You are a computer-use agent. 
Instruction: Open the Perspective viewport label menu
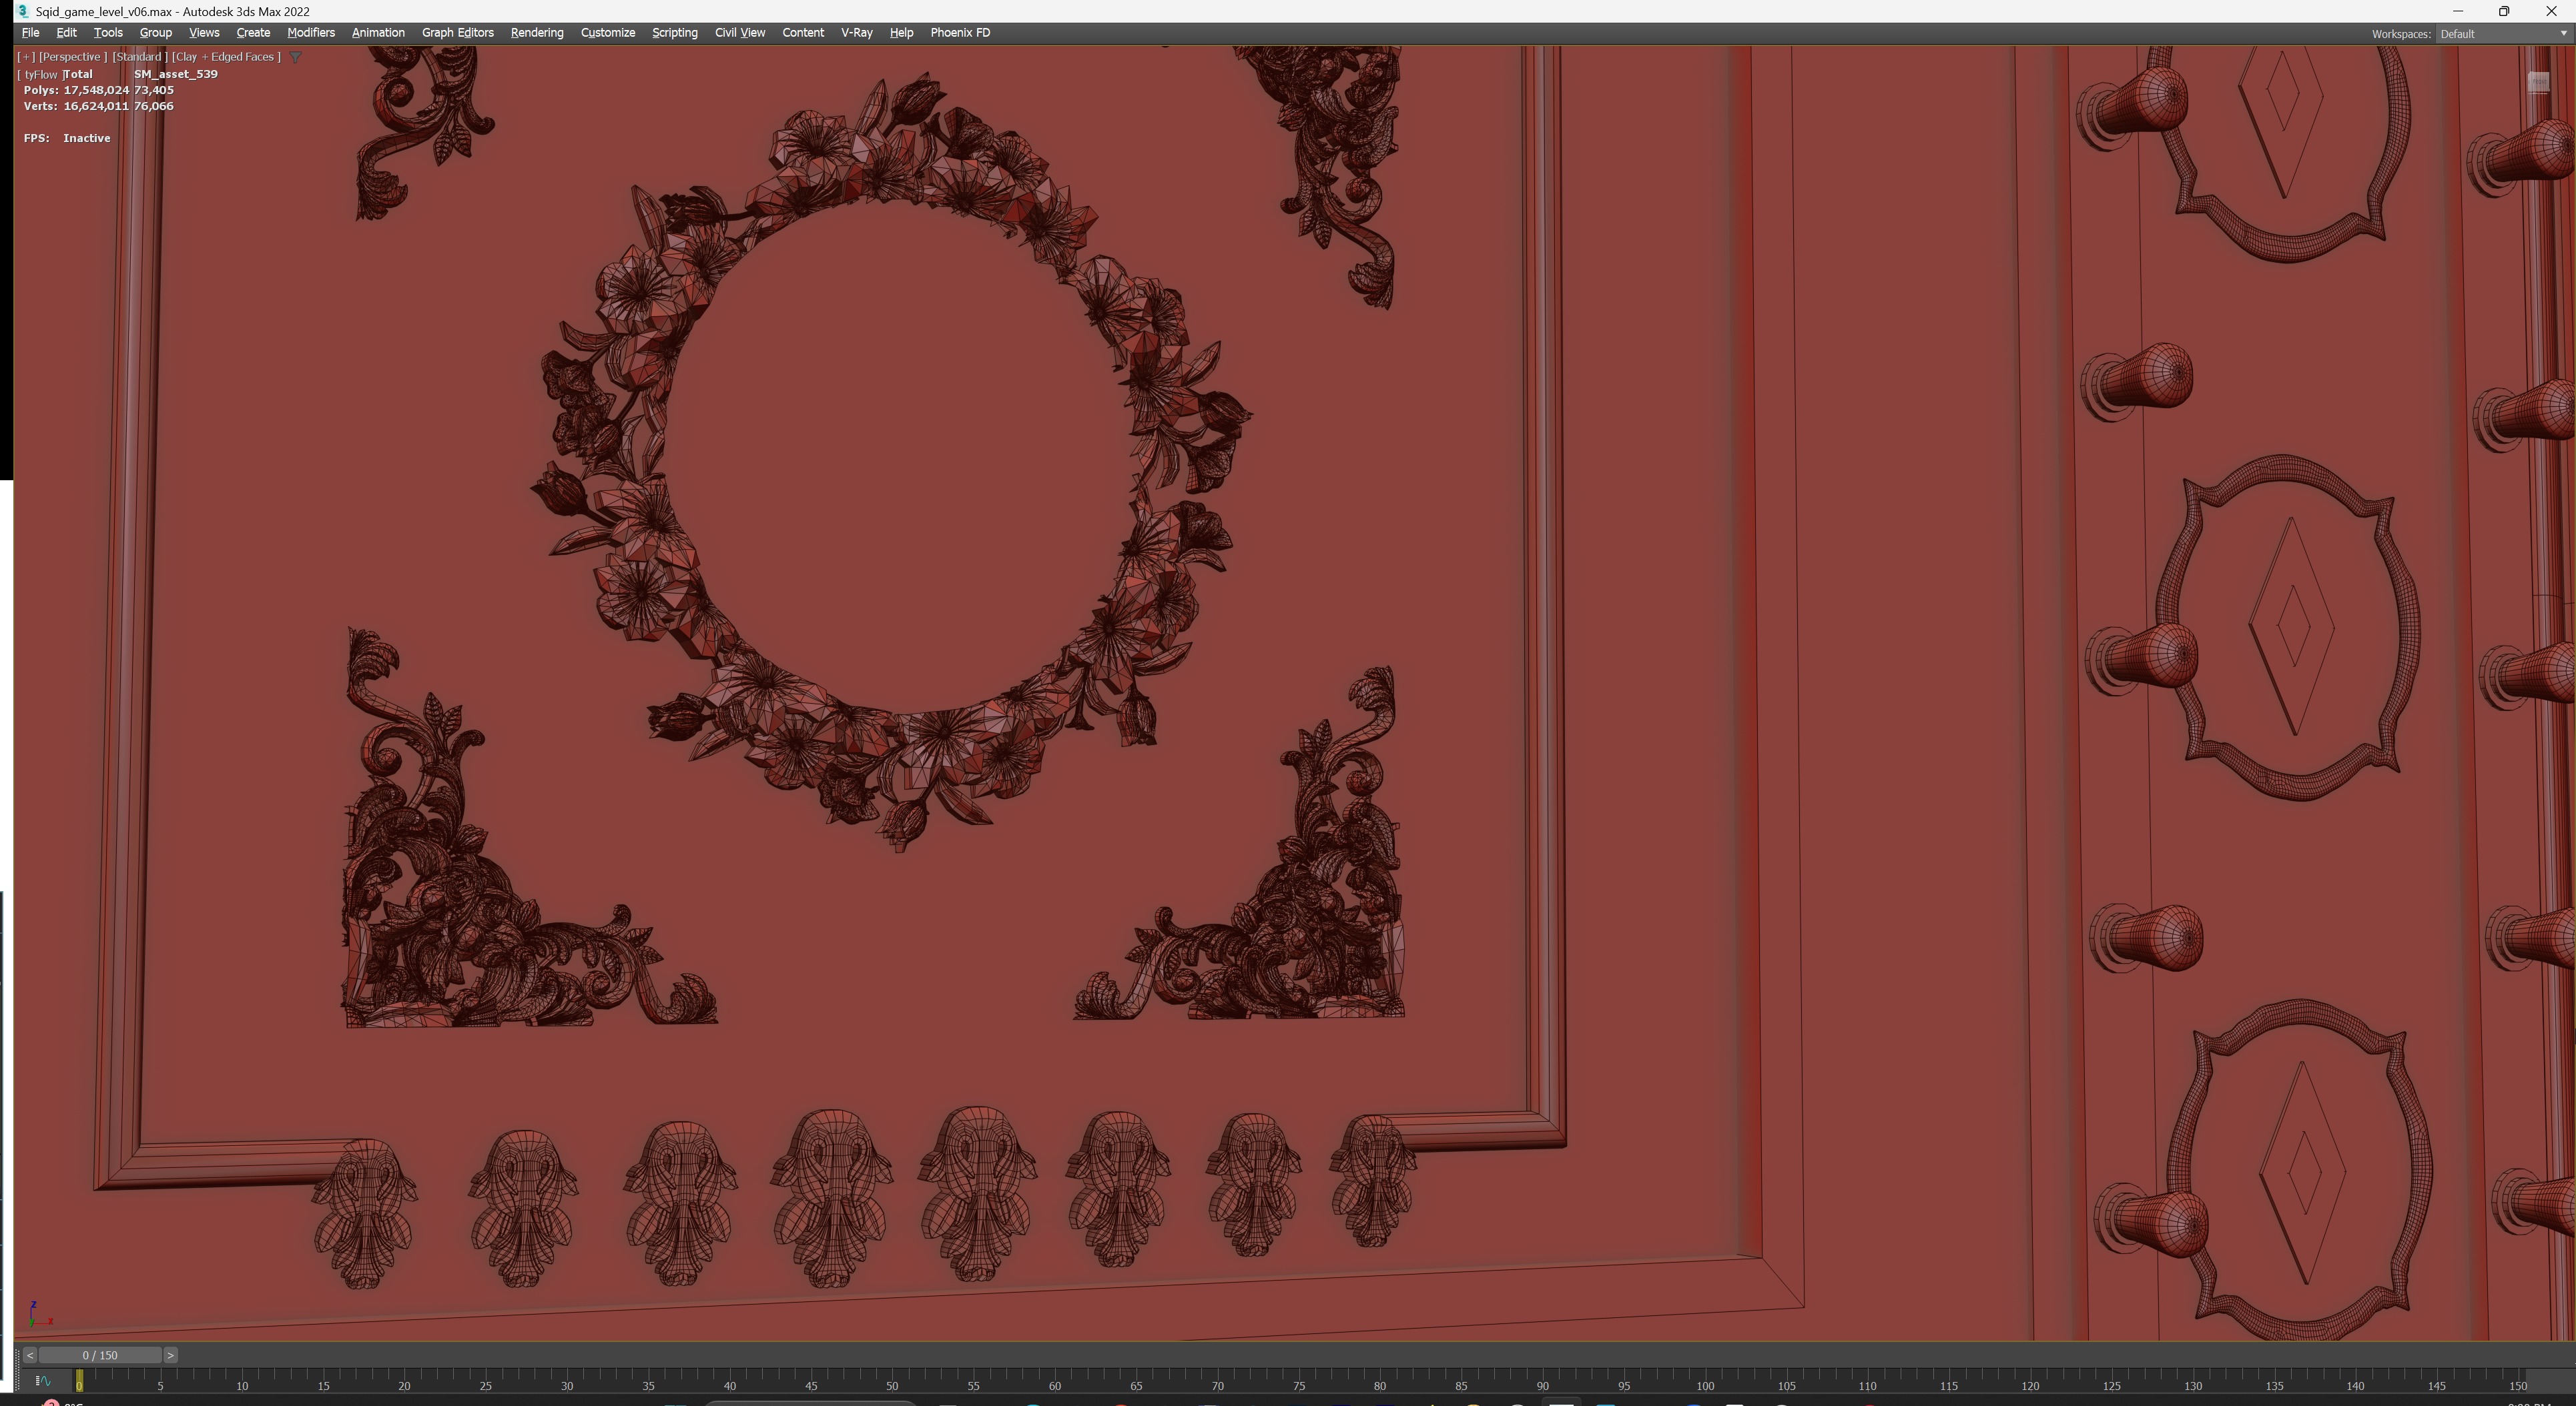point(72,57)
